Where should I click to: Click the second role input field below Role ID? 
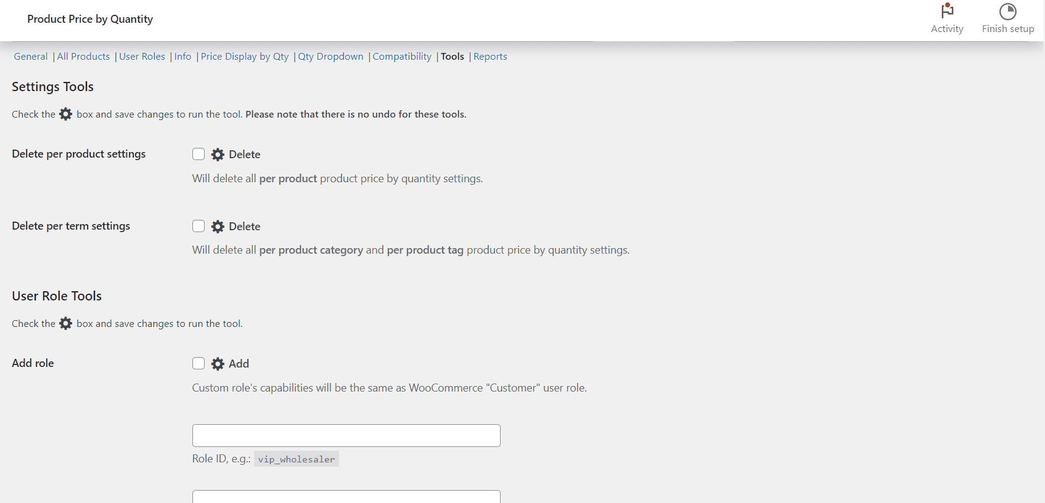pyautogui.click(x=346, y=496)
